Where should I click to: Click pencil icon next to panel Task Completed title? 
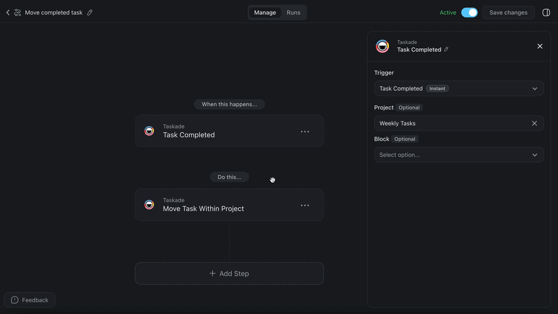point(446,50)
